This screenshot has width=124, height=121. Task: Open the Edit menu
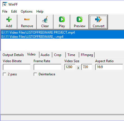14,11
